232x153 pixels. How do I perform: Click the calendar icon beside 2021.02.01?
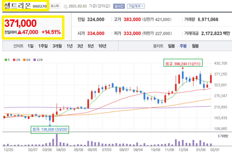[66, 7]
